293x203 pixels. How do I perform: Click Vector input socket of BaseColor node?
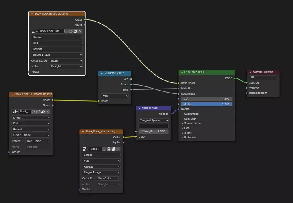(x=29, y=72)
